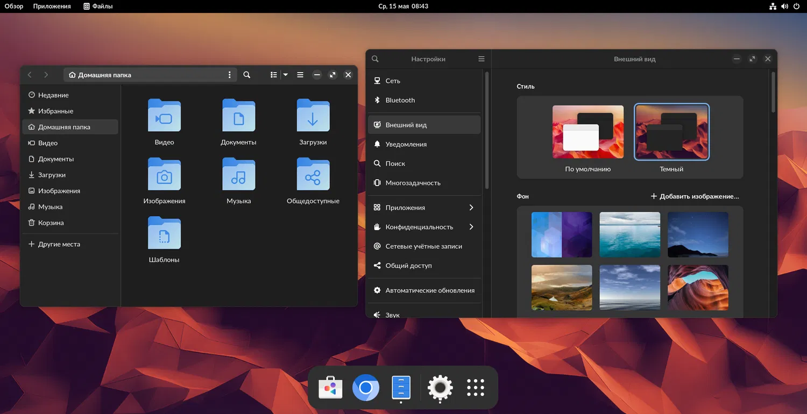This screenshot has width=807, height=414.
Task: Click Добавить изображение button
Action: click(695, 196)
